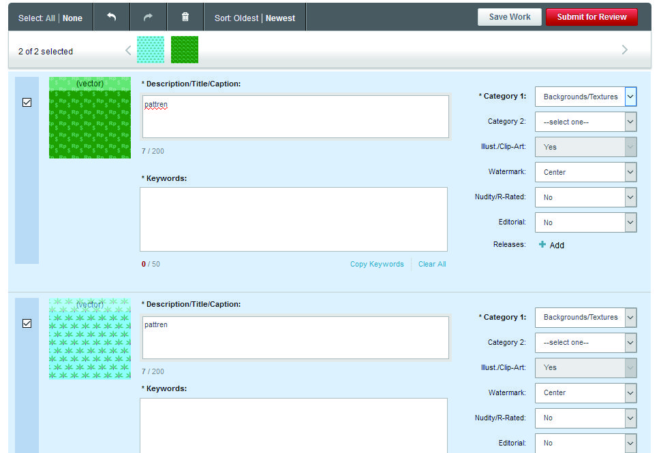Click keywords box of green pattern
Screen dimensions: 661x453
click(x=294, y=219)
